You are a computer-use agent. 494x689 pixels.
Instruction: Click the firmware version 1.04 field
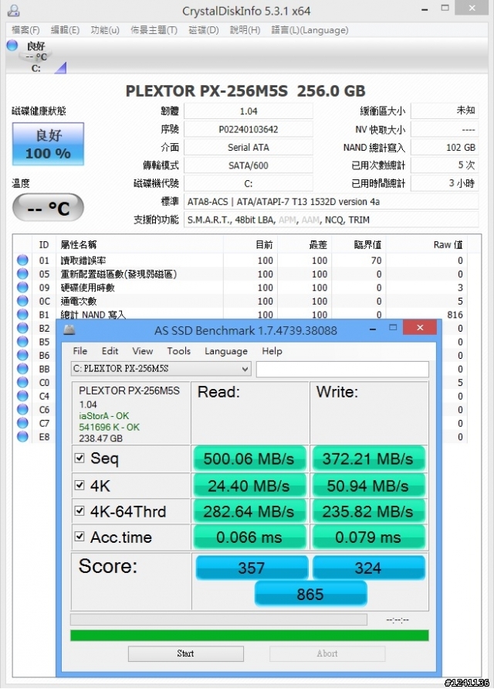tap(249, 111)
